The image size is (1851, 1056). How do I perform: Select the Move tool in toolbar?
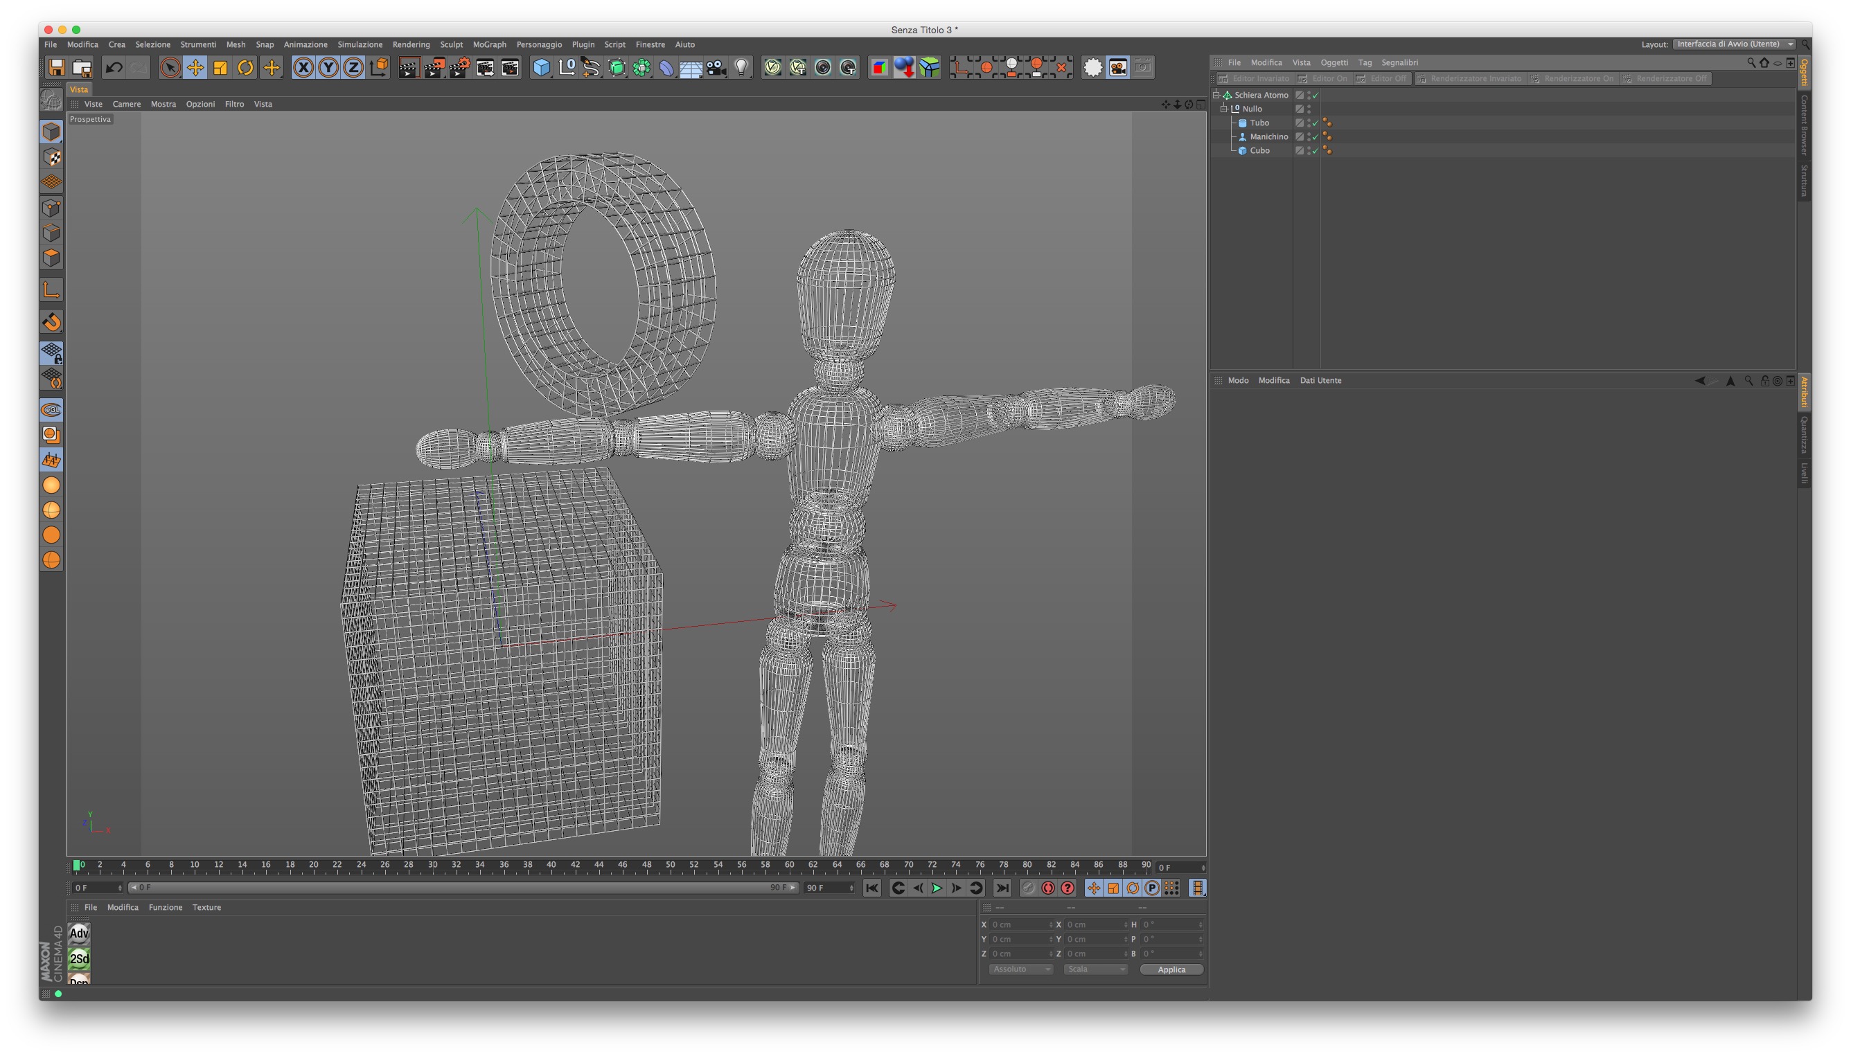(x=195, y=68)
